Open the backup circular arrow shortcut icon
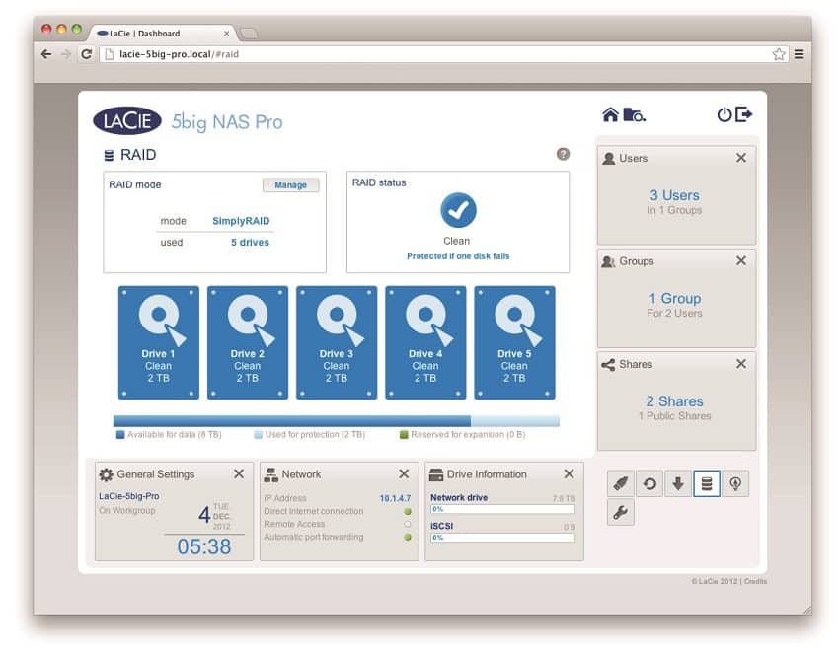Image resolution: width=839 pixels, height=654 pixels. tap(649, 484)
